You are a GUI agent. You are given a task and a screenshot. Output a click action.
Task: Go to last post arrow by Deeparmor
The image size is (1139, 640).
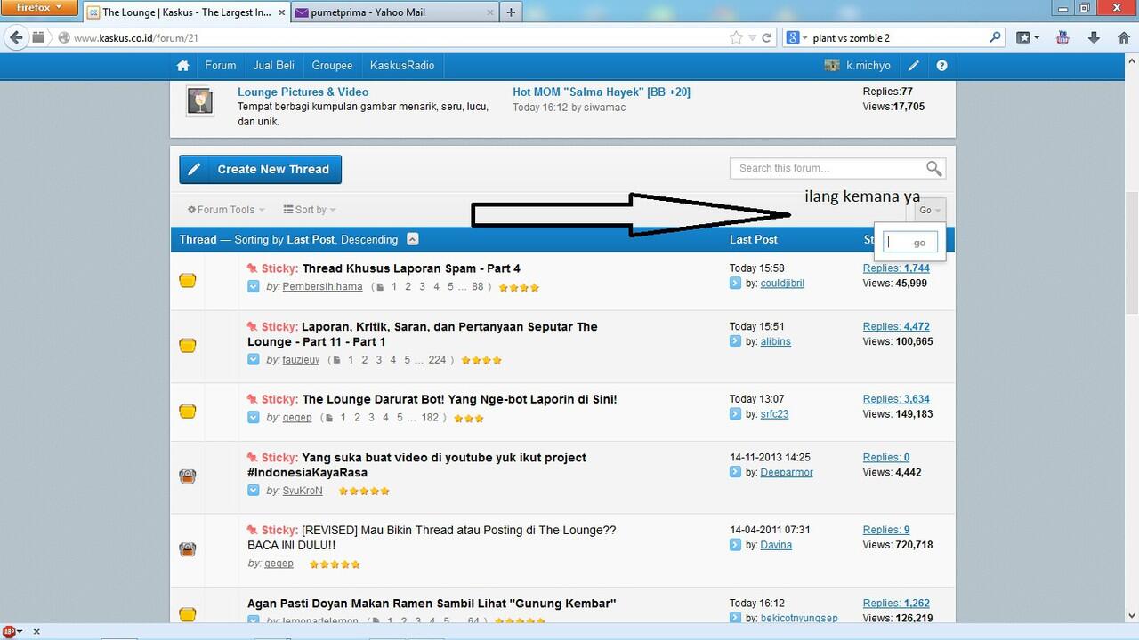735,472
